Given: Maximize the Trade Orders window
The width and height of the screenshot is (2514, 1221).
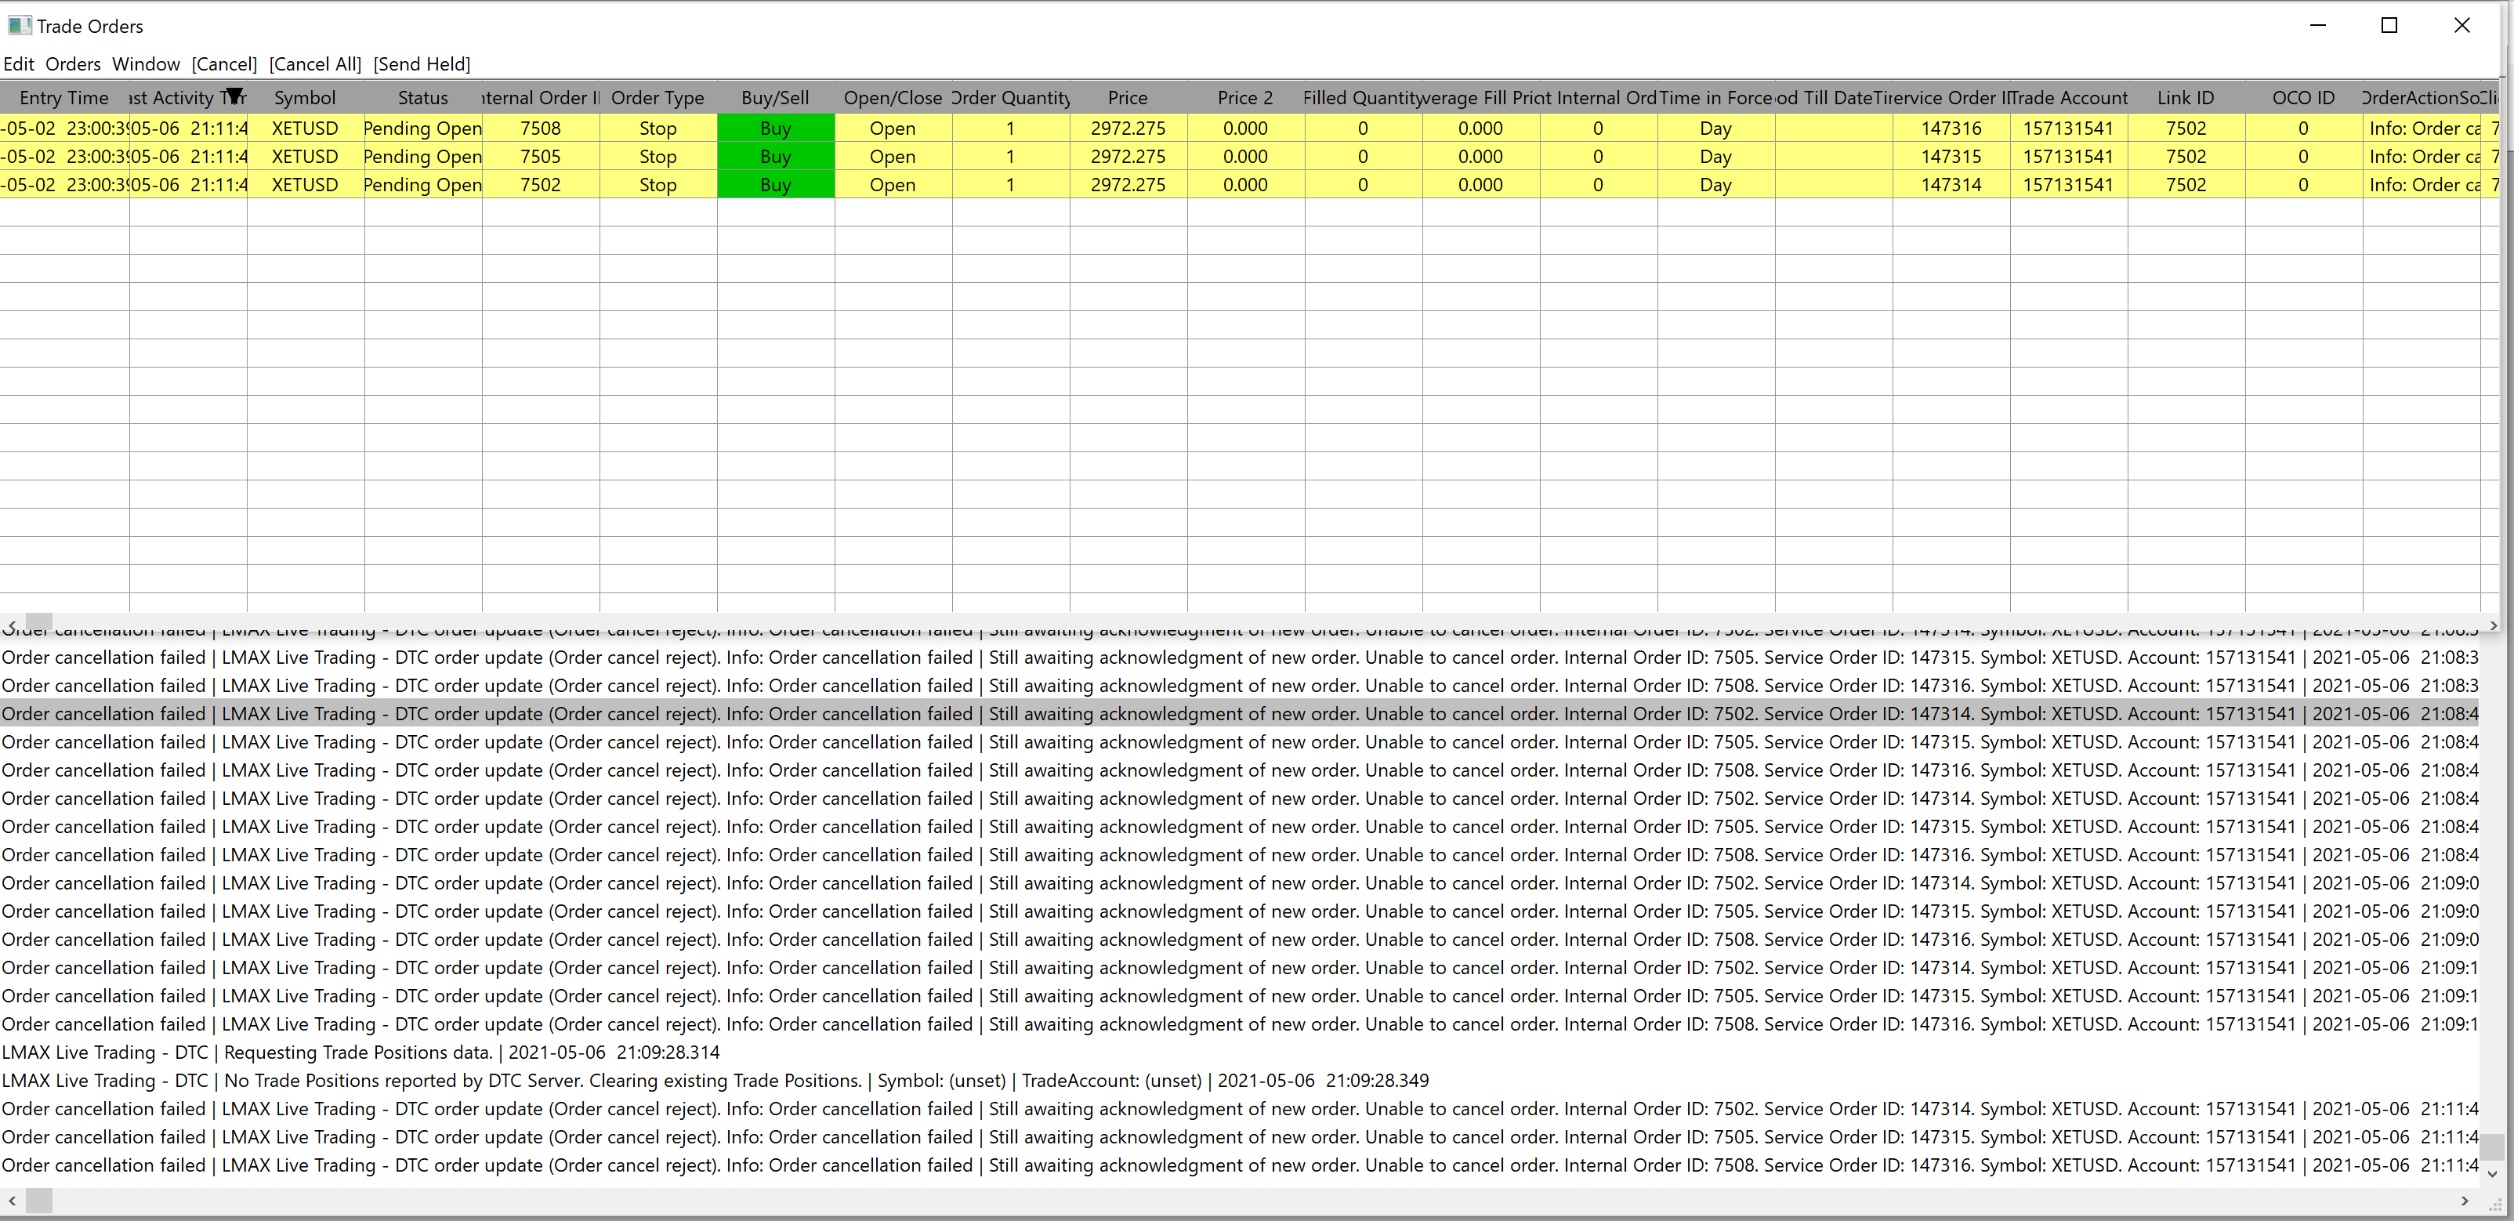Looking at the screenshot, I should pos(2389,25).
